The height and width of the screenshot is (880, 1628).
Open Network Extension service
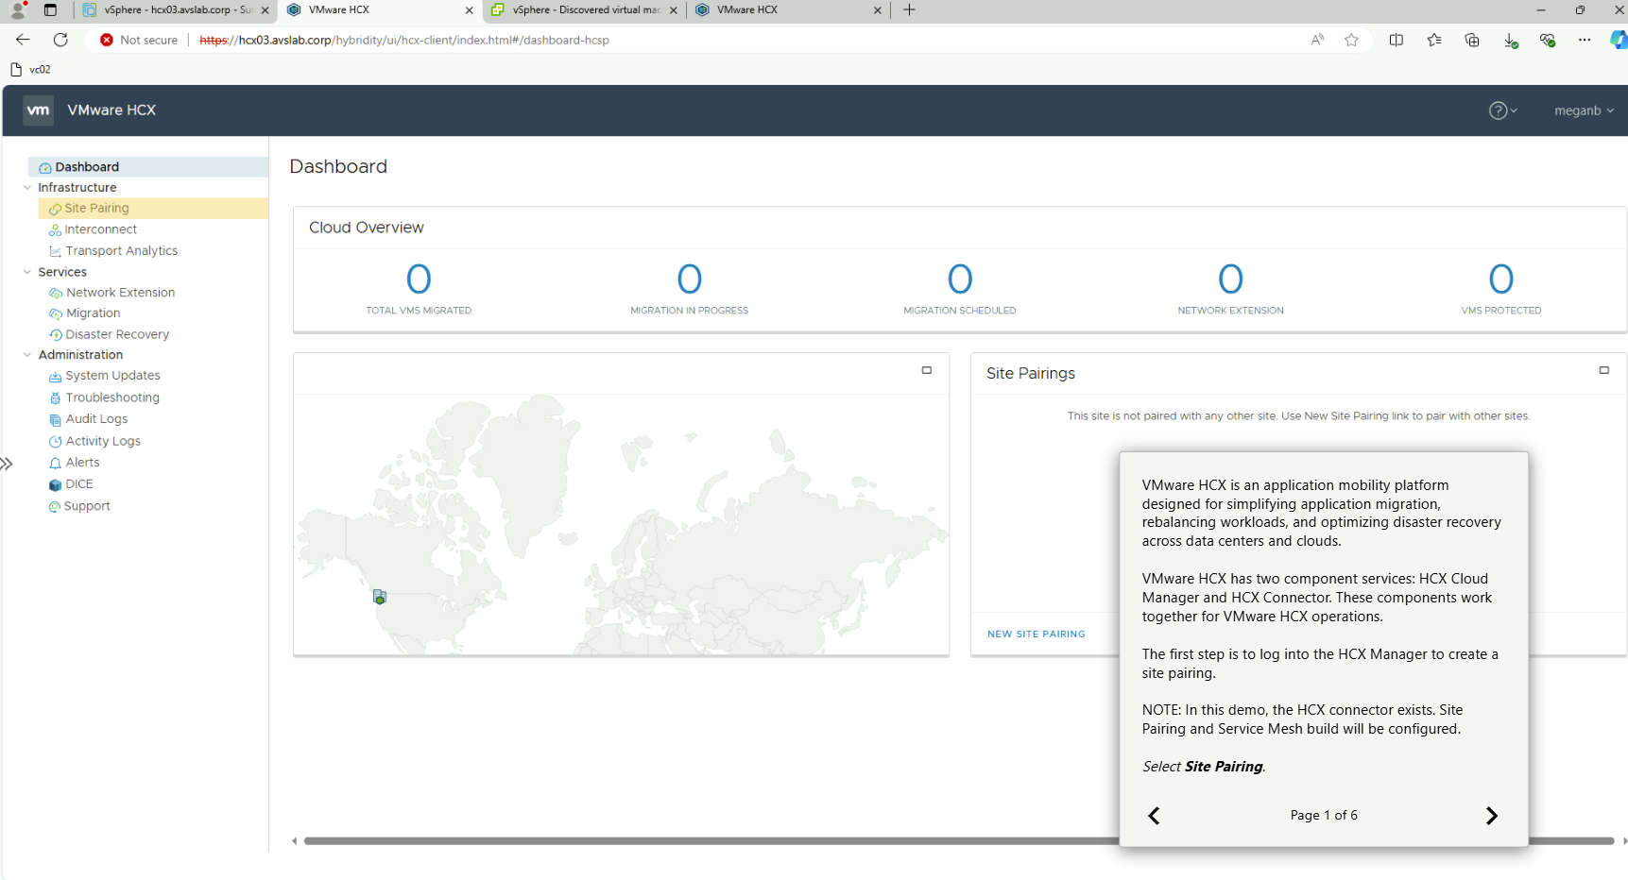click(x=121, y=293)
